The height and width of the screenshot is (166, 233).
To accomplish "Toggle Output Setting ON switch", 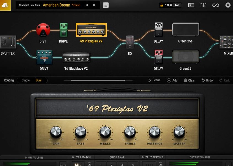I will 161,165.
